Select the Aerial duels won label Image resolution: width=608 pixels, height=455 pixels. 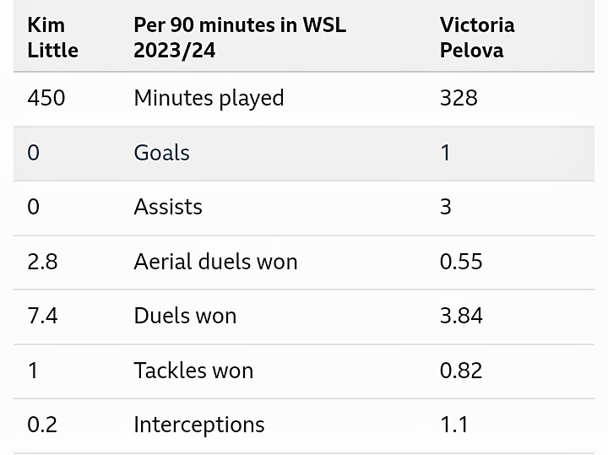tap(215, 262)
